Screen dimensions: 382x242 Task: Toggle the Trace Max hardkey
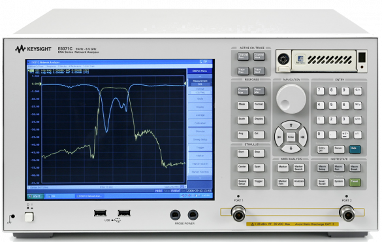259,91
